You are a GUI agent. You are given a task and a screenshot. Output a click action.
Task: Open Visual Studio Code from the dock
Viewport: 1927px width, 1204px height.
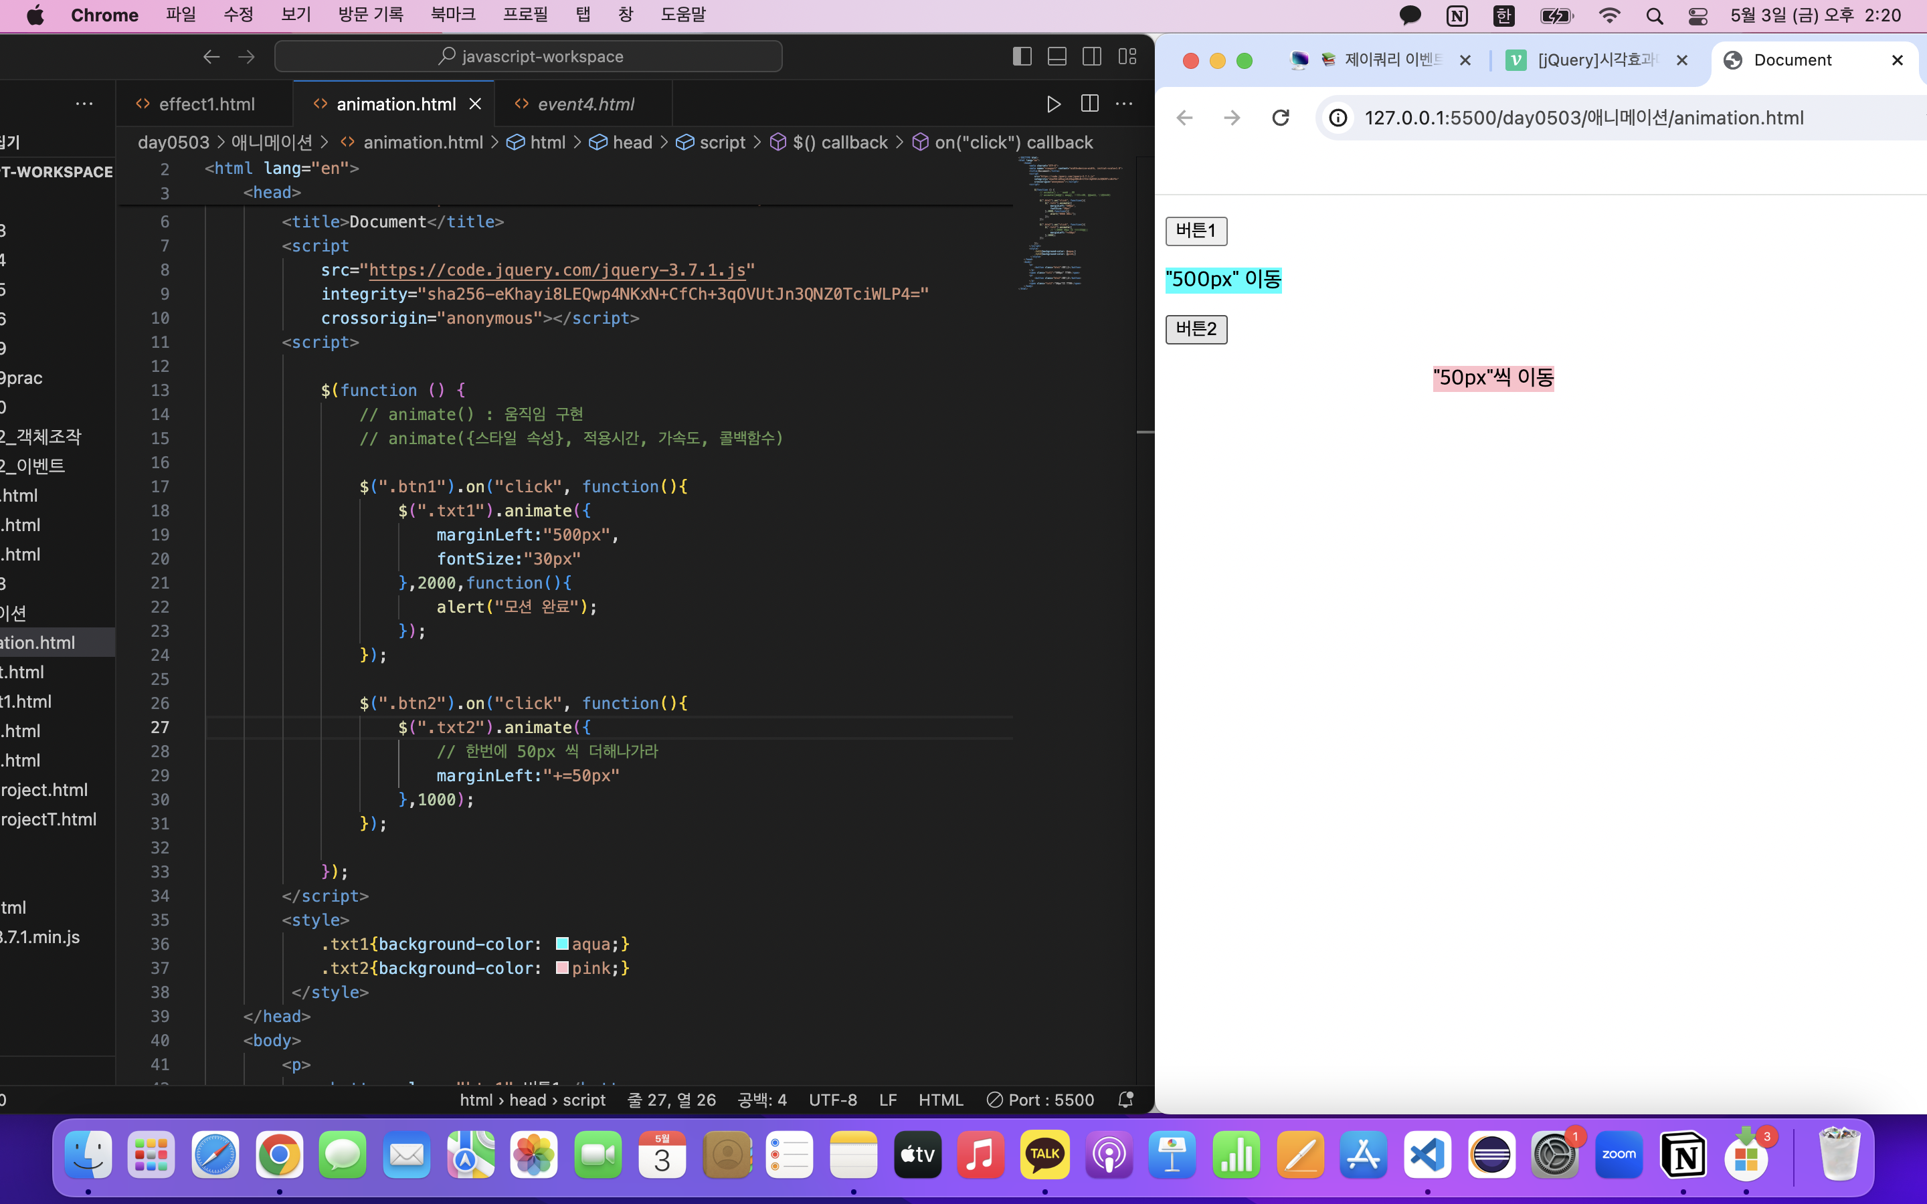tap(1427, 1155)
